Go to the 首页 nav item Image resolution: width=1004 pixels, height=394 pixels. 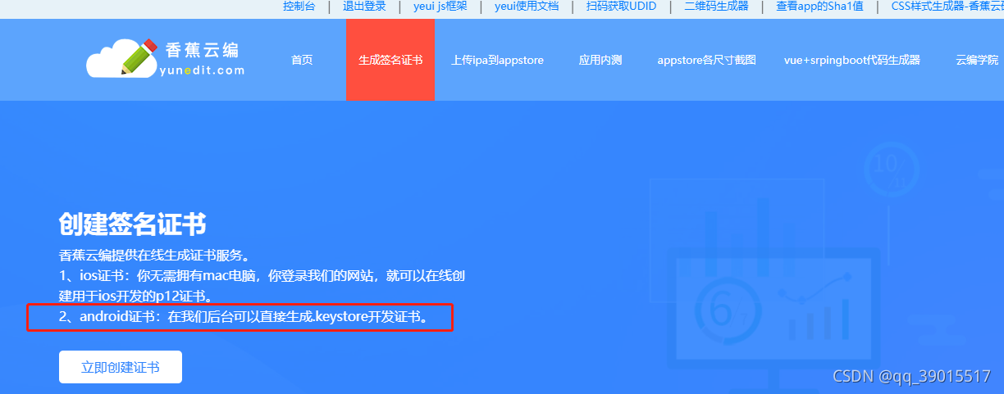click(302, 60)
